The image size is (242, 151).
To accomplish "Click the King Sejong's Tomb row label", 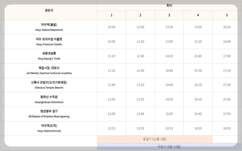I will point(49,56).
